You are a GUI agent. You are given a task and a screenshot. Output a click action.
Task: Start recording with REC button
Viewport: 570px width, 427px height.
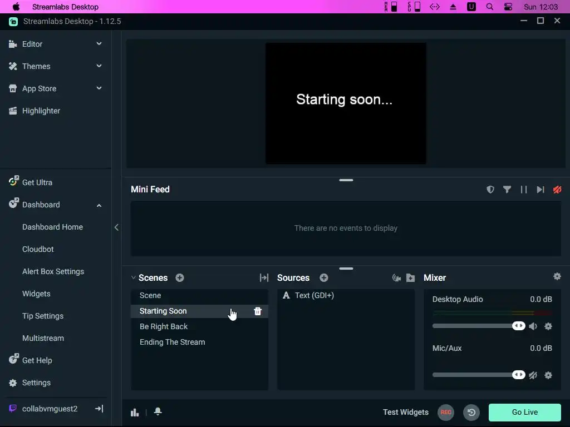pyautogui.click(x=446, y=412)
